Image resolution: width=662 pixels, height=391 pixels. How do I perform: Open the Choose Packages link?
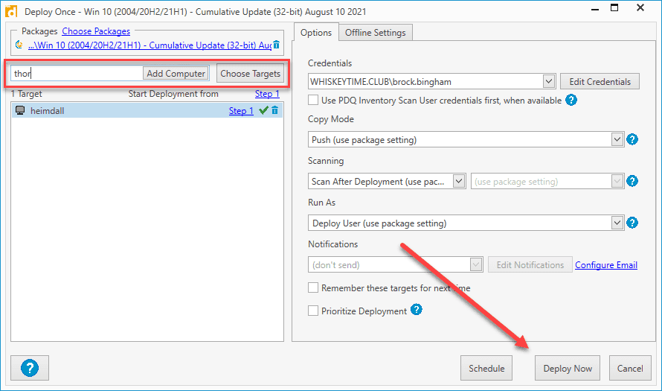coord(96,31)
